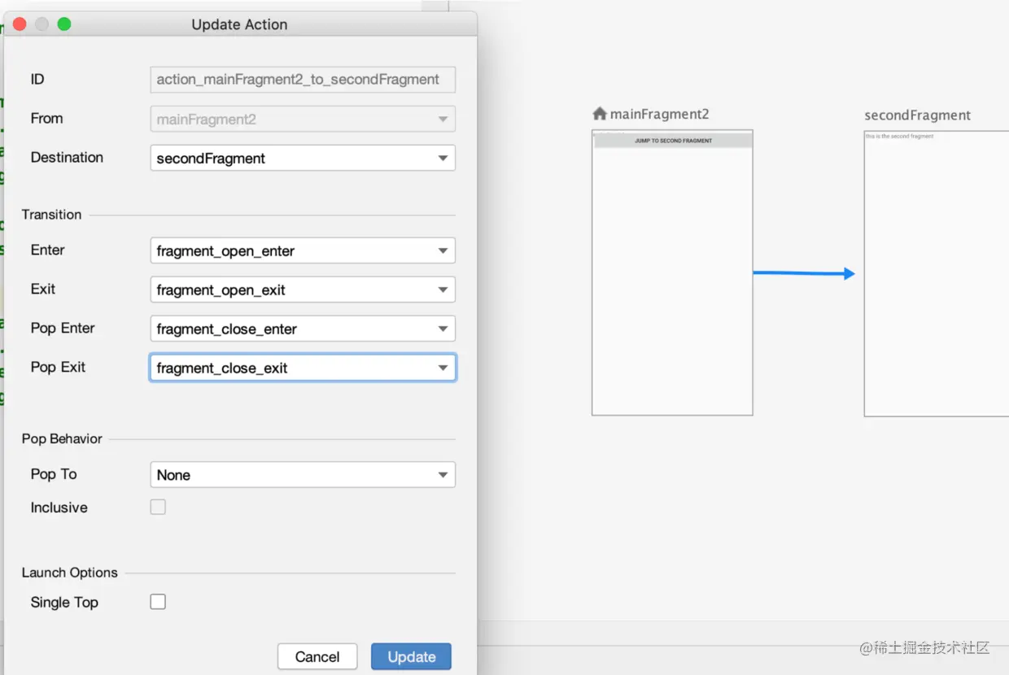Enable the Single Top checkbox
The height and width of the screenshot is (675, 1009).
tap(158, 602)
